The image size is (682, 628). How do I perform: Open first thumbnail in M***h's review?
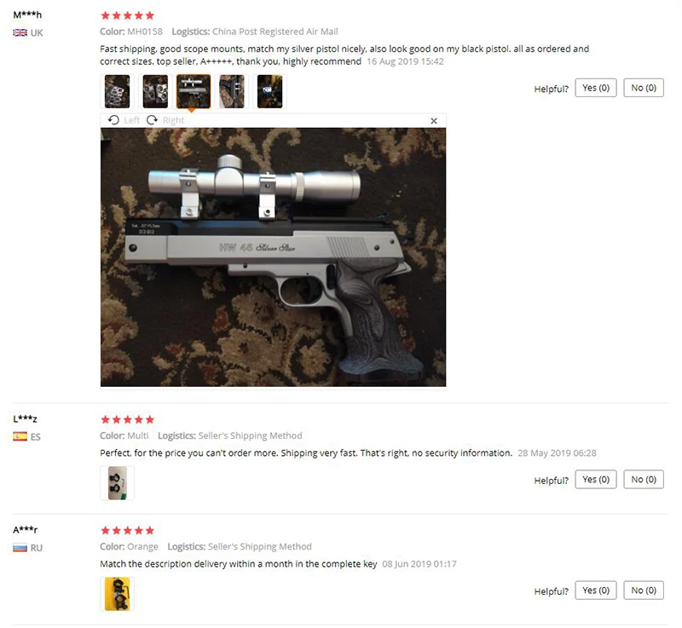[x=117, y=91]
